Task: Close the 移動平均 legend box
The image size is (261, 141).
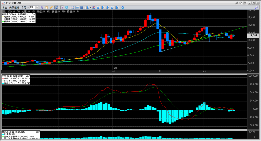Action: click(x=35, y=14)
